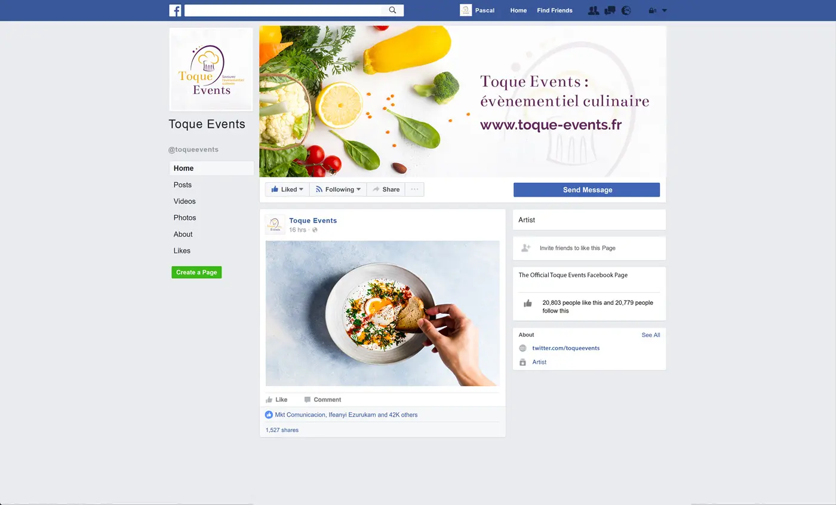Viewport: 836px width, 505px height.
Task: Click the Send Message button
Action: click(x=586, y=189)
